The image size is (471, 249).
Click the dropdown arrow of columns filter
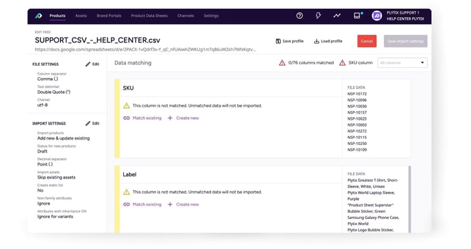pyautogui.click(x=422, y=63)
